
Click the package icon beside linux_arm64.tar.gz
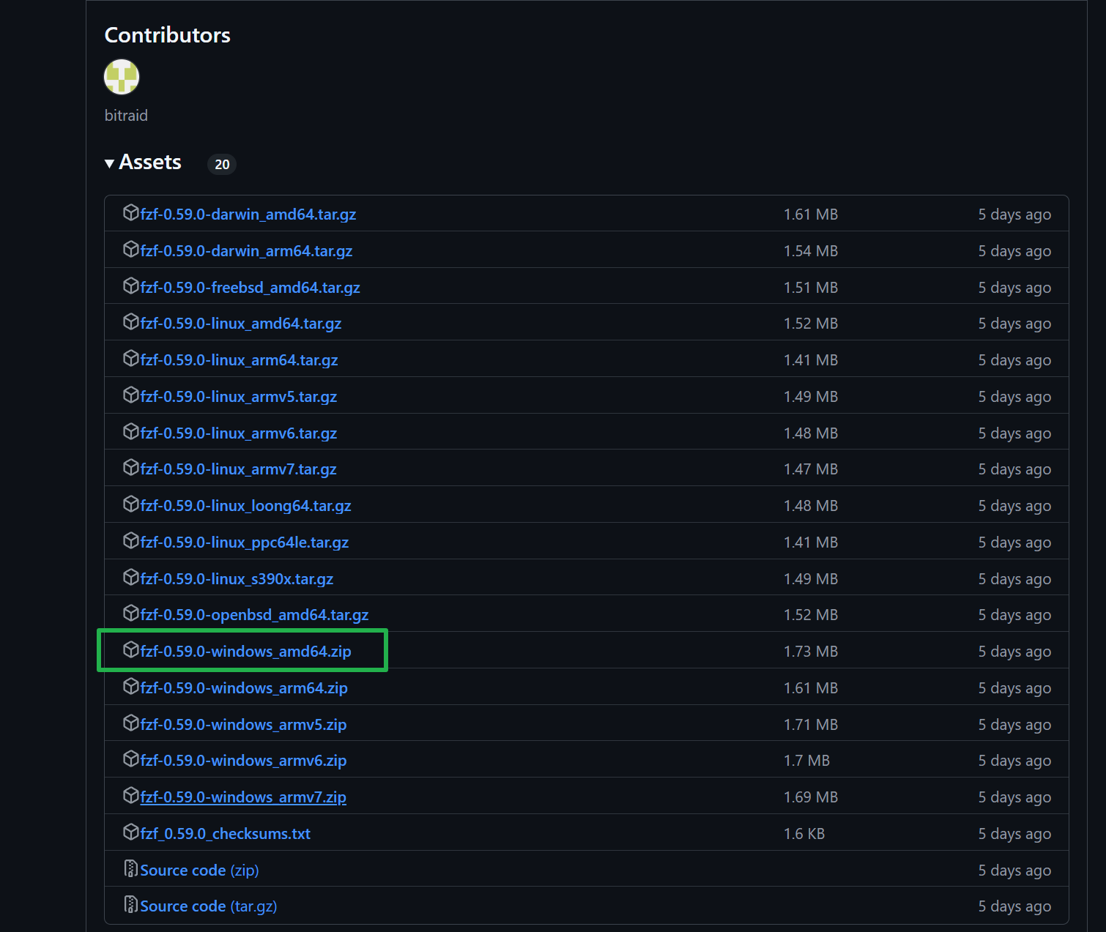(x=131, y=359)
